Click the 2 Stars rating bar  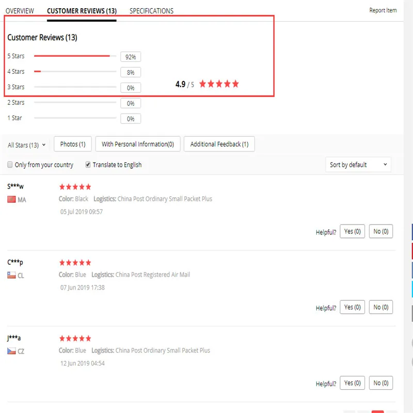[x=75, y=102]
